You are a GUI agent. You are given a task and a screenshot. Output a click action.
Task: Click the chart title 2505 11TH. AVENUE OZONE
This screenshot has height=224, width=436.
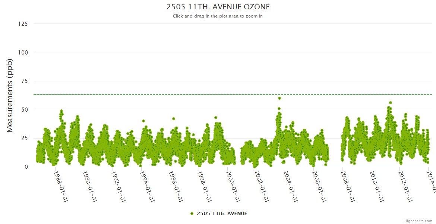click(x=218, y=7)
